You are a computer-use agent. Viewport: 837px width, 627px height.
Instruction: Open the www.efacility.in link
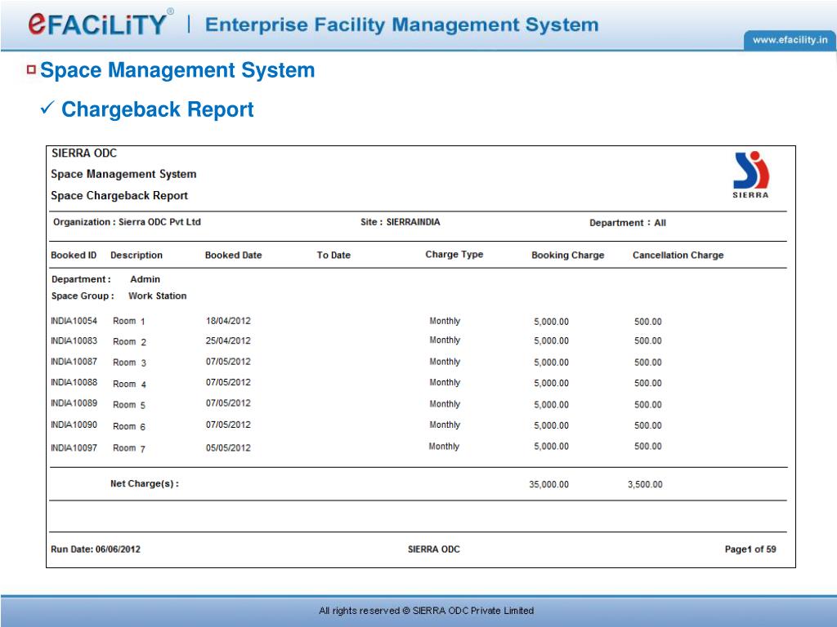(790, 40)
